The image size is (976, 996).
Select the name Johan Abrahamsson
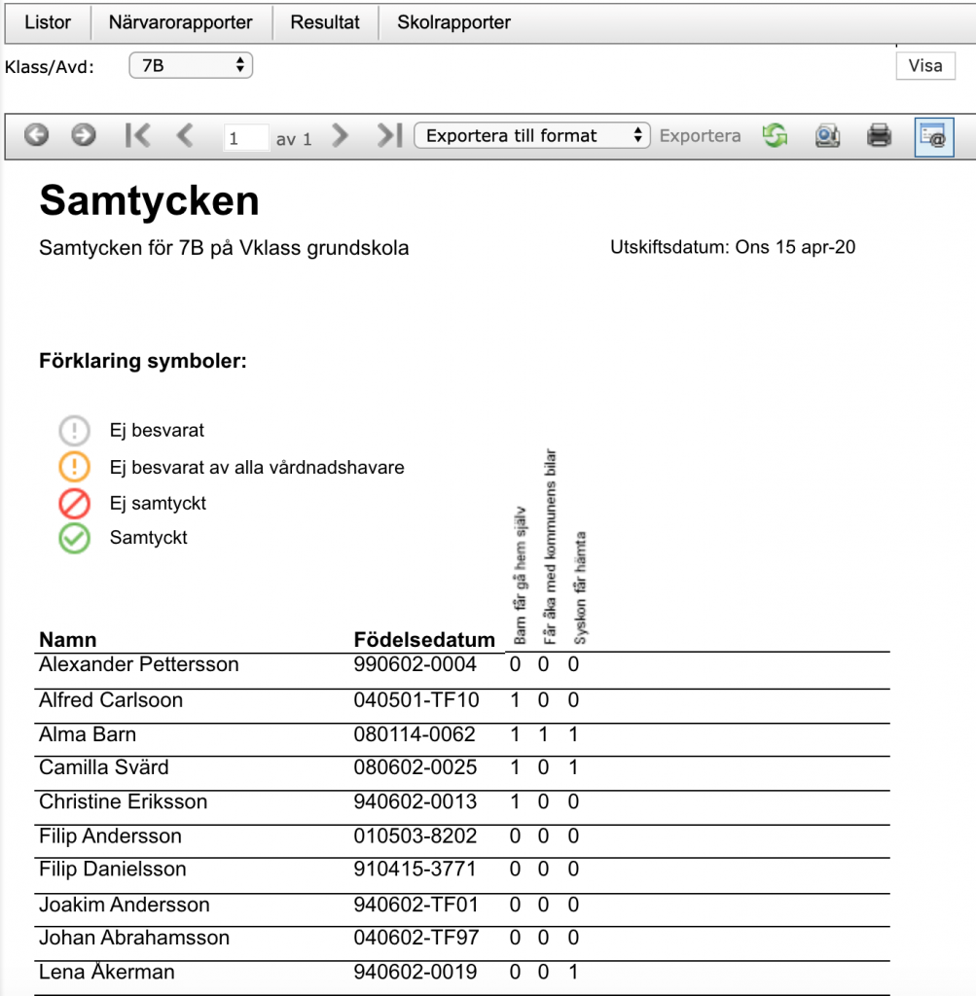(134, 938)
